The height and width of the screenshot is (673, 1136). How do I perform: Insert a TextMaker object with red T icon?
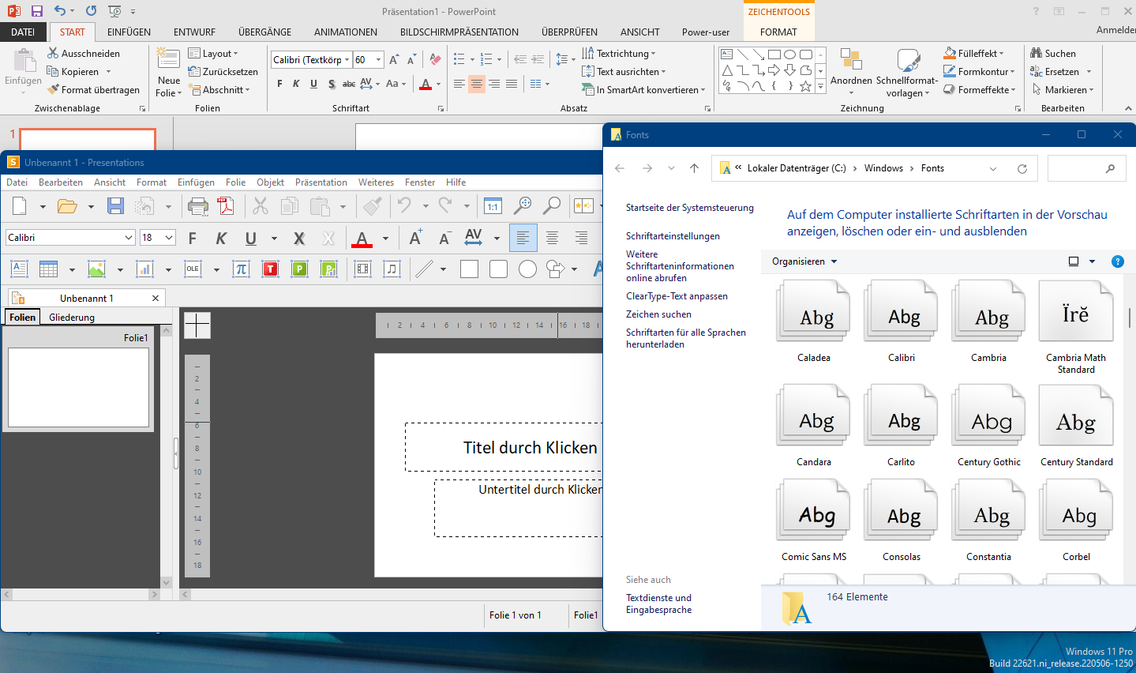(x=270, y=269)
